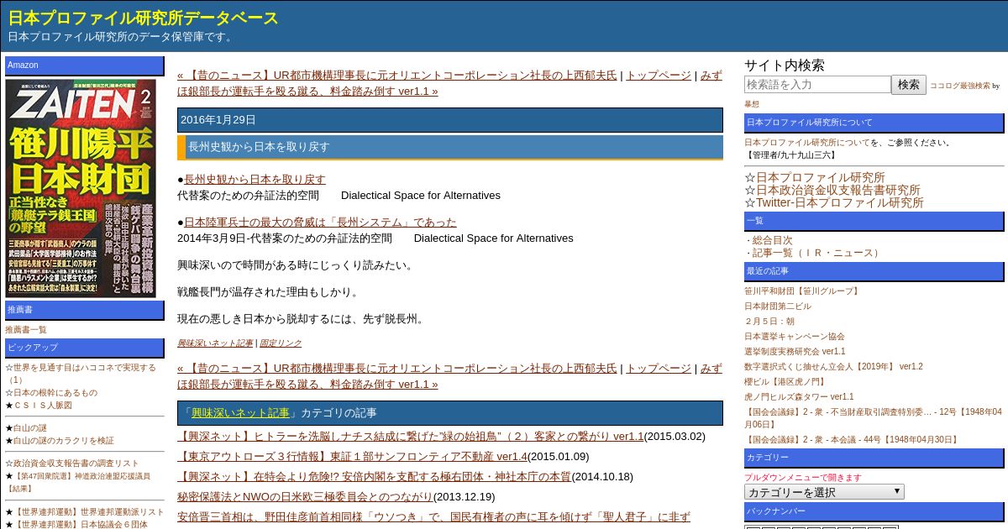The width and height of the screenshot is (1008, 529).
Task: Open ココログ最強検索 link
Action: click(959, 86)
